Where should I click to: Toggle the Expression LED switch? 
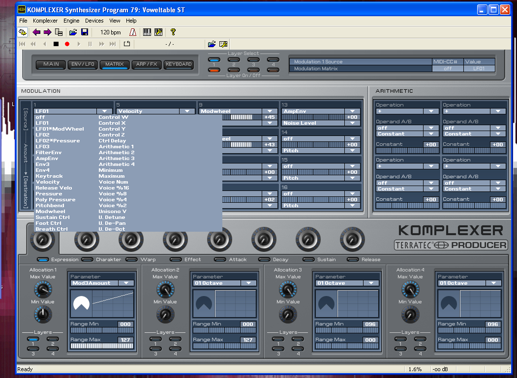coord(43,260)
